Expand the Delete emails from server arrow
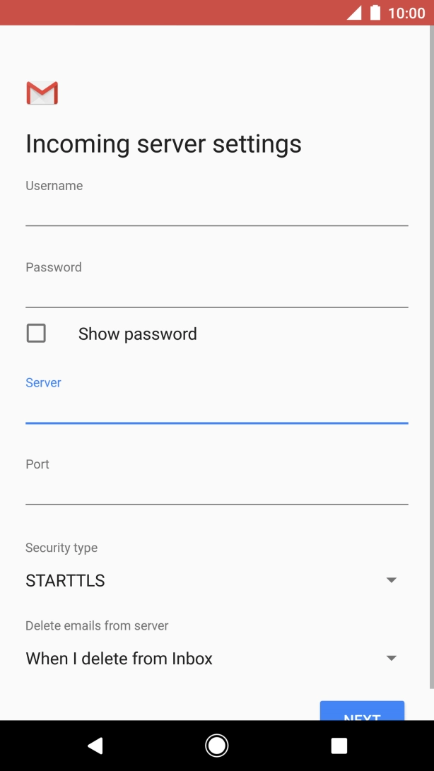 point(391,658)
